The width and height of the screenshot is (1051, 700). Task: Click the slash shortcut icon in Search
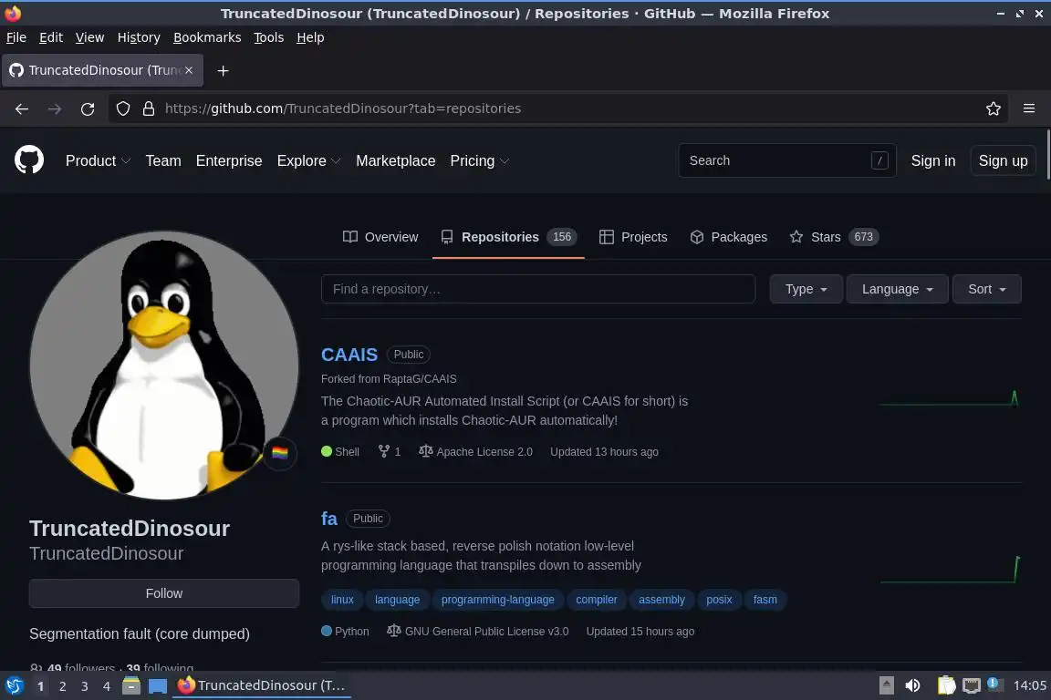click(x=879, y=160)
